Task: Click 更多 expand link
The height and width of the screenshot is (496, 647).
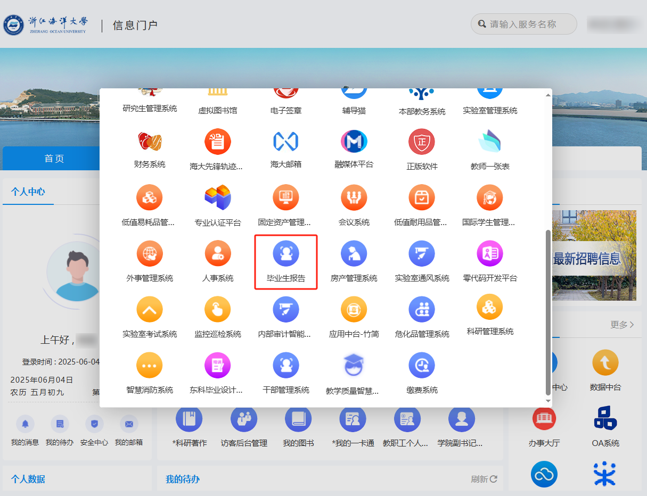Action: point(622,324)
